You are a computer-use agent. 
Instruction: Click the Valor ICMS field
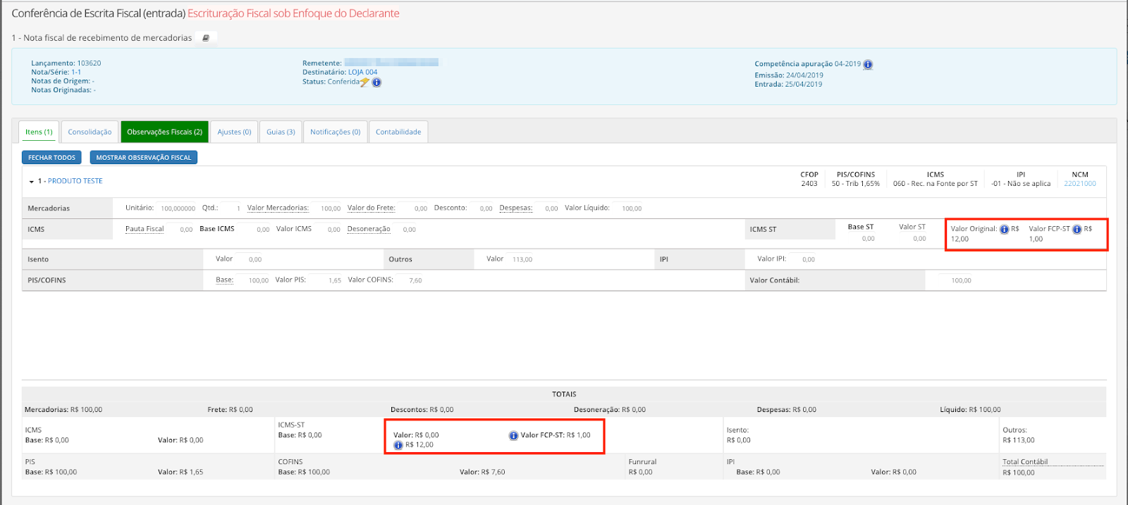point(328,230)
